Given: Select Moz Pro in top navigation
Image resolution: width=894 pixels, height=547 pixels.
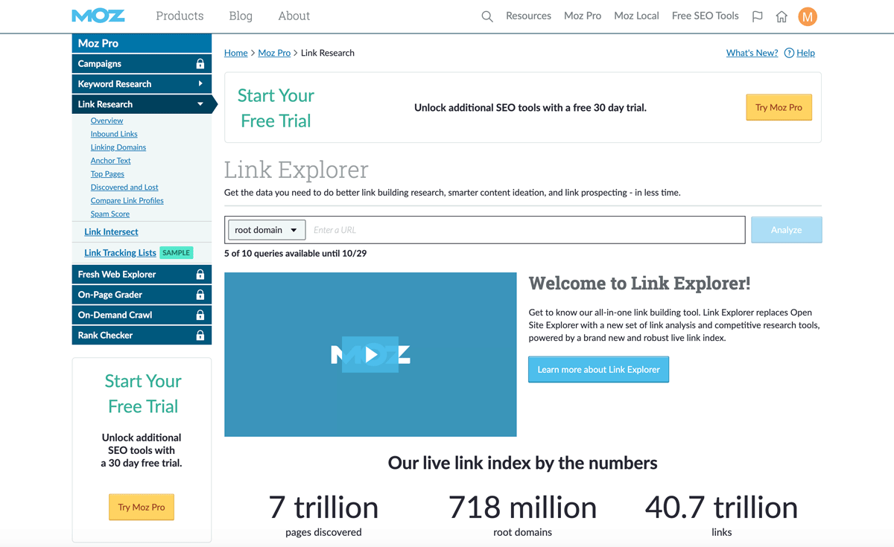Looking at the screenshot, I should click(x=583, y=16).
